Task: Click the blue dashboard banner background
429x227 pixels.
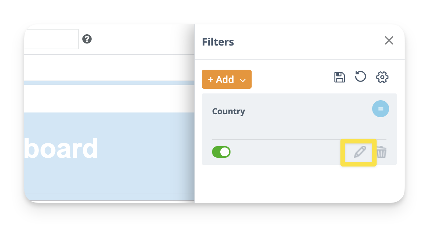Action: pyautogui.click(x=136, y=177)
